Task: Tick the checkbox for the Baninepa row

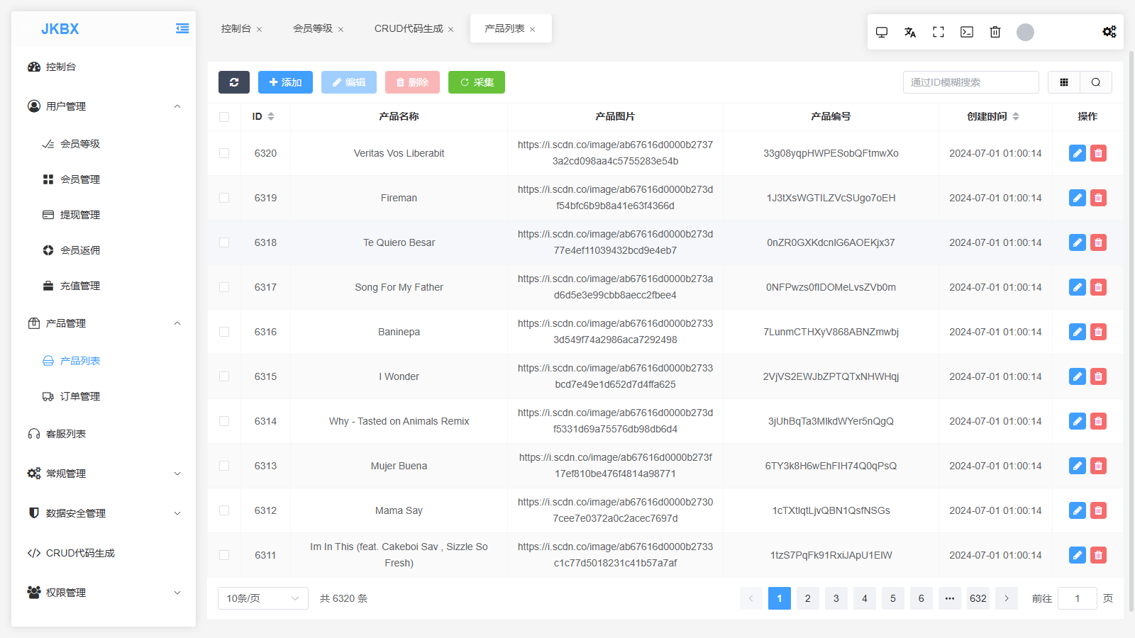Action: click(224, 332)
